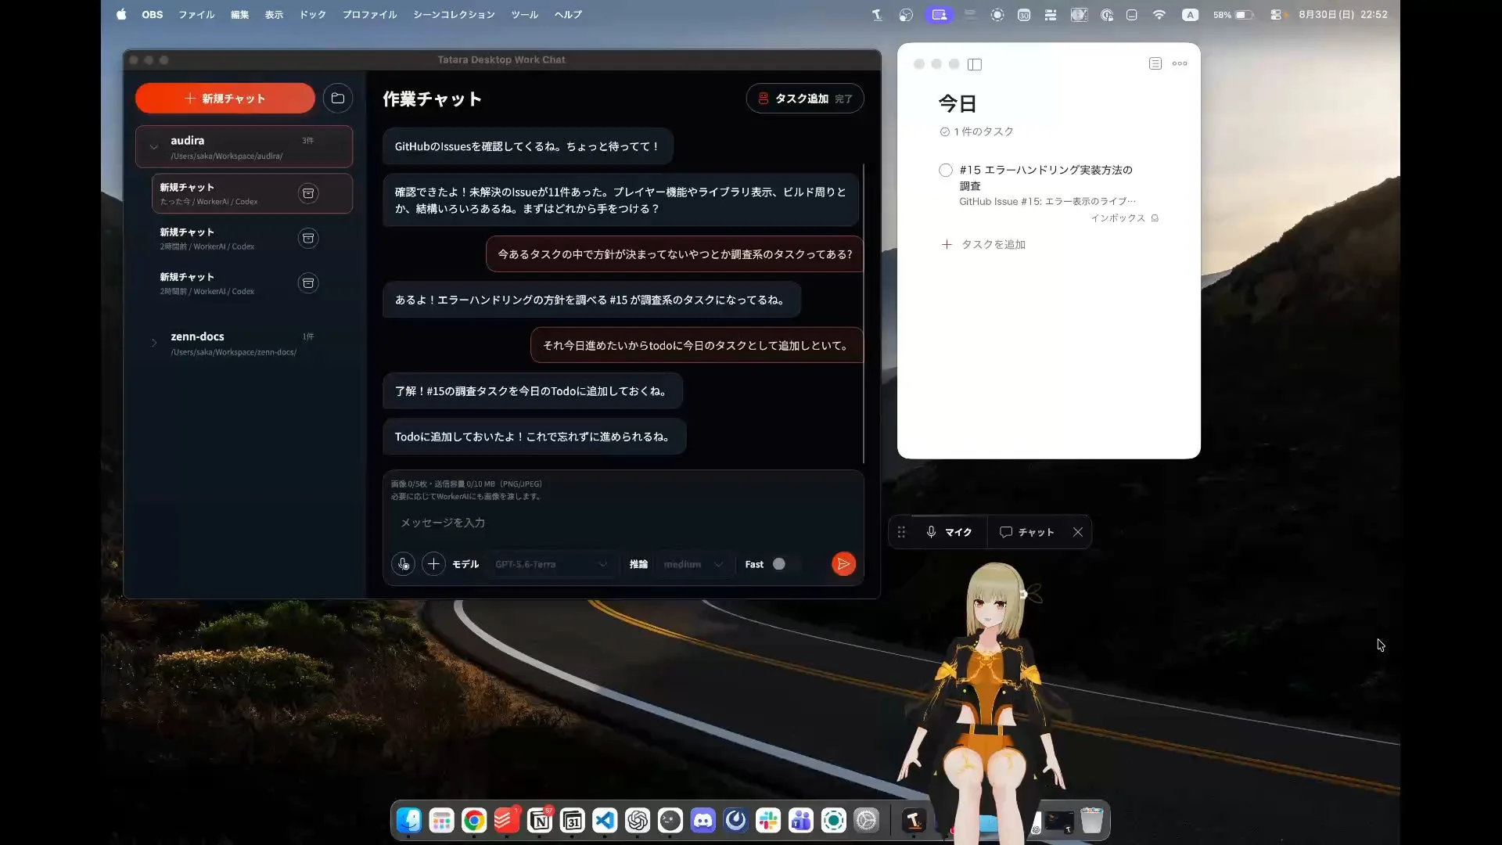Open System Settings from the dock
Viewport: 1502px width, 845px height.
click(x=867, y=821)
